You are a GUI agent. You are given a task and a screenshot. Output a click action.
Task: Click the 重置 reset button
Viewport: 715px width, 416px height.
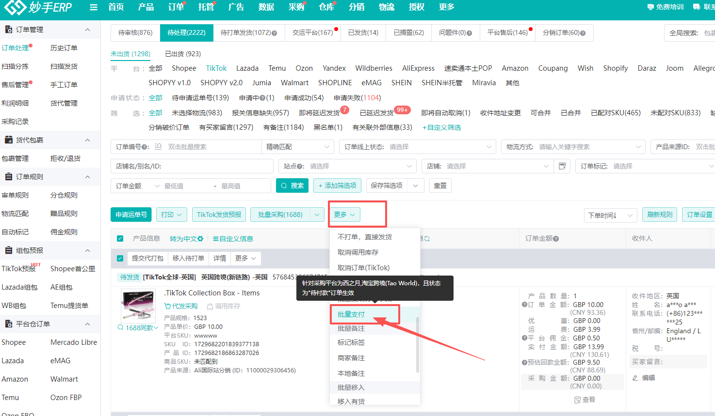tap(440, 185)
